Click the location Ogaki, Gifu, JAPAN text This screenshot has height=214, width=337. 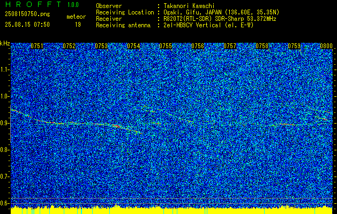tap(221, 12)
